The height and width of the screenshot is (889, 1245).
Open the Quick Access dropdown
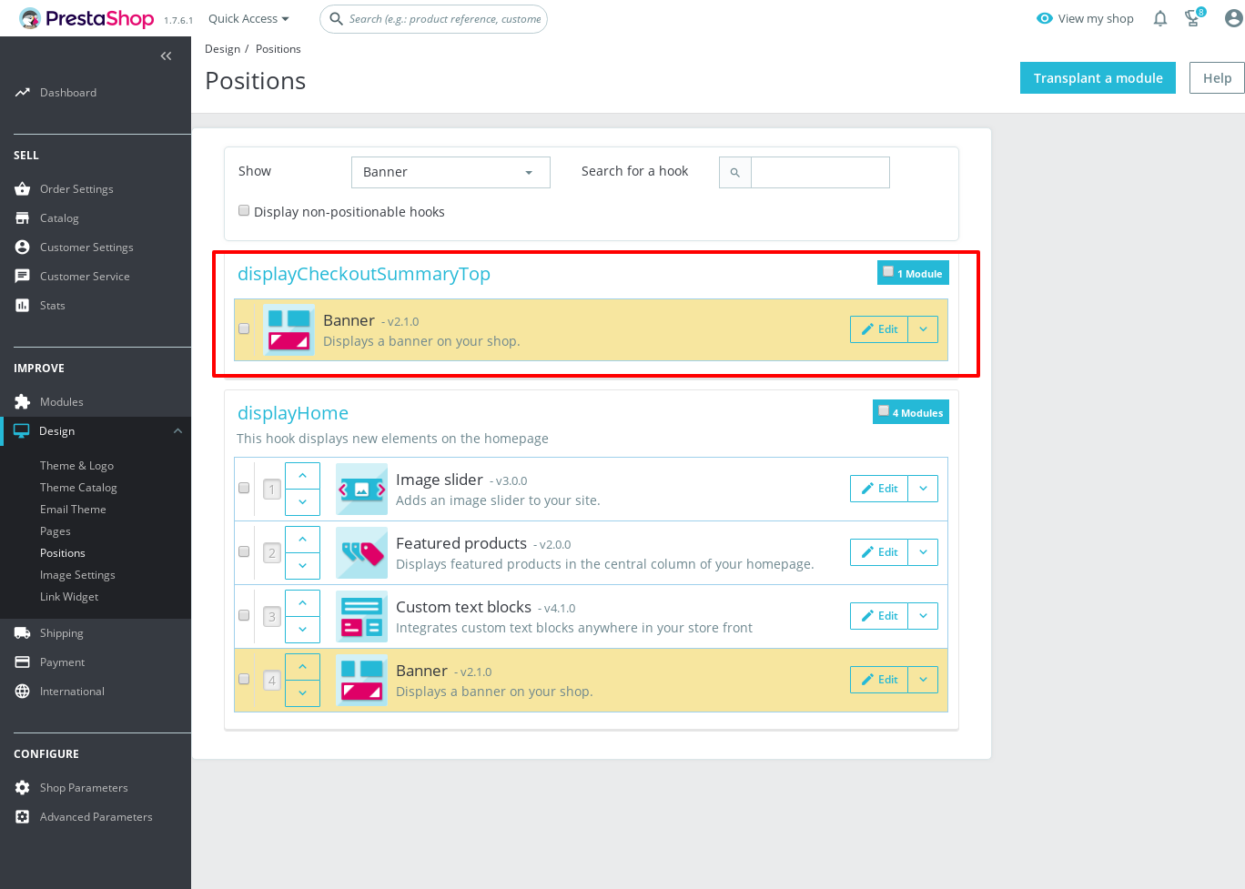click(x=248, y=17)
